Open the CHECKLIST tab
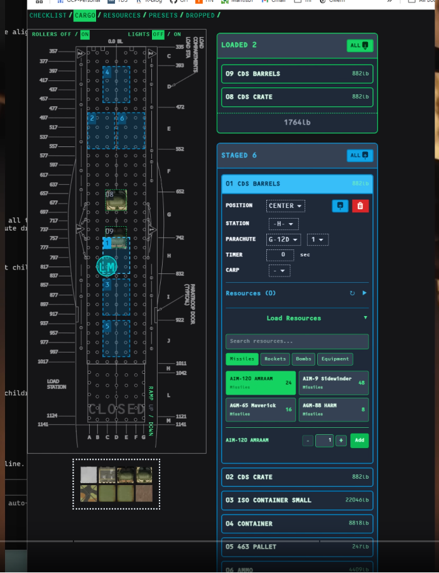 point(48,15)
